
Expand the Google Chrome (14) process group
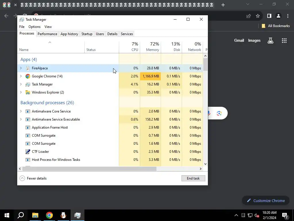[x=21, y=76]
